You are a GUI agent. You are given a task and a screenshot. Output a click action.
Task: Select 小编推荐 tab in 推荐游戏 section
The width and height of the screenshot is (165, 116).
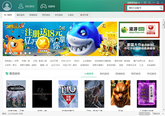pyautogui.click(x=89, y=74)
